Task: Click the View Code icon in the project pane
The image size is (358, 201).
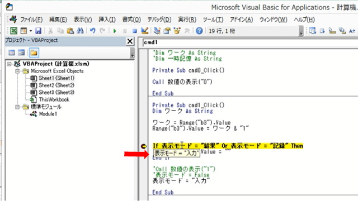Action: pos(12,53)
